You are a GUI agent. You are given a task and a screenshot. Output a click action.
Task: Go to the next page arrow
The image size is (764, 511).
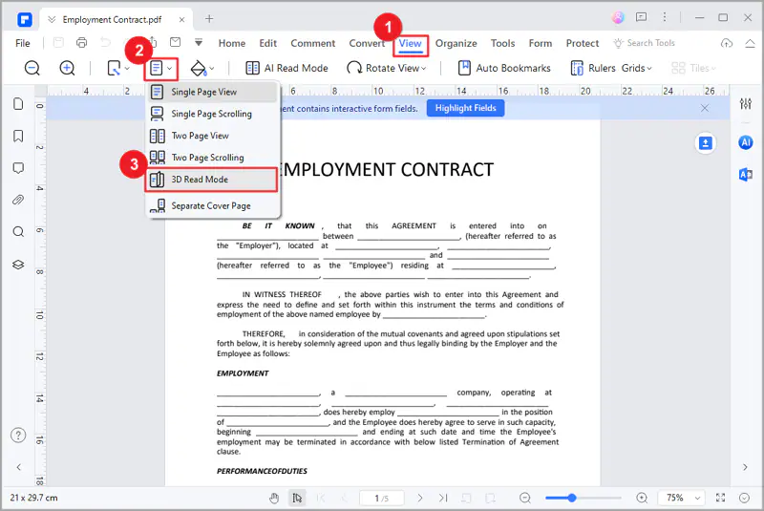(420, 498)
